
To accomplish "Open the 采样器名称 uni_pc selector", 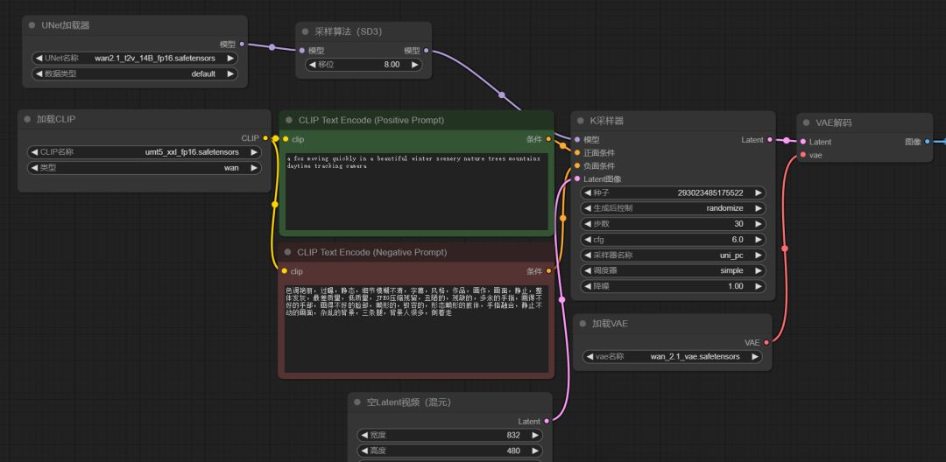I will (672, 255).
